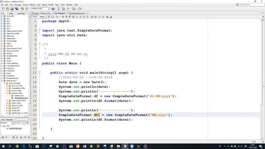Viewport: 265px width, 149px height.
Task: Select the PuzzleGame project
Action: (10, 76)
